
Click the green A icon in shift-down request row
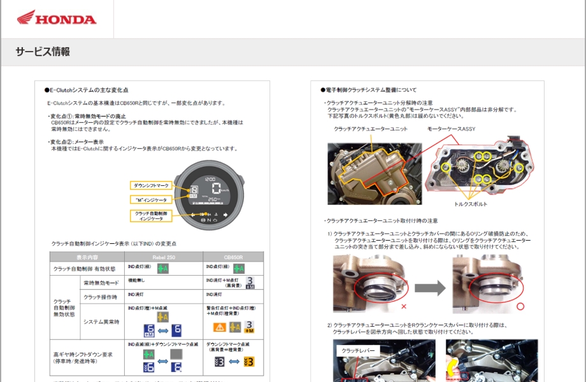[x=149, y=355]
